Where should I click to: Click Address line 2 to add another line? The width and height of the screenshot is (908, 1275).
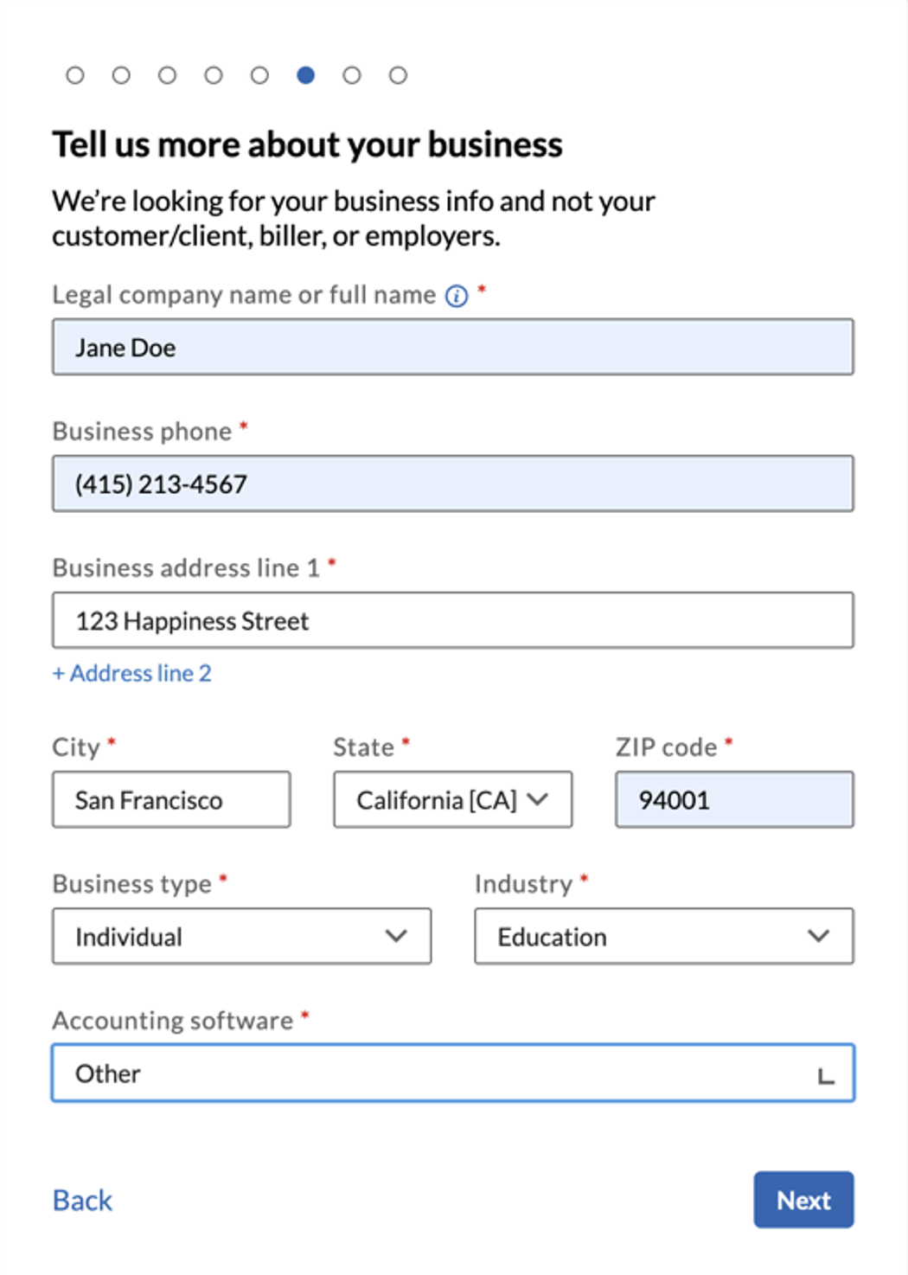[132, 672]
